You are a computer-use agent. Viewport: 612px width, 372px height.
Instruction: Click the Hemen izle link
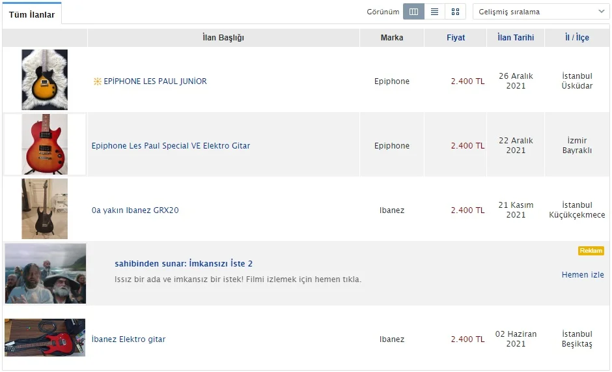pos(583,275)
